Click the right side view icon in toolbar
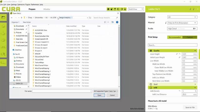Viewport: 200px width, 112px height. coord(122,9)
